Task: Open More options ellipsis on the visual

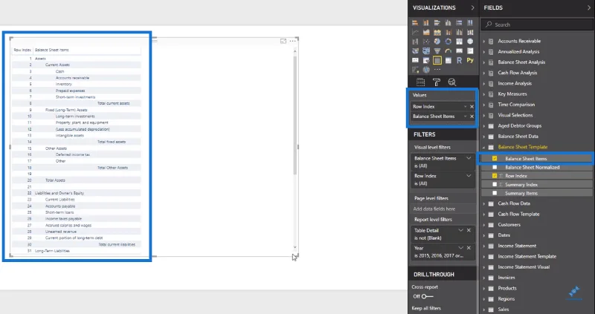Action: pos(292,41)
